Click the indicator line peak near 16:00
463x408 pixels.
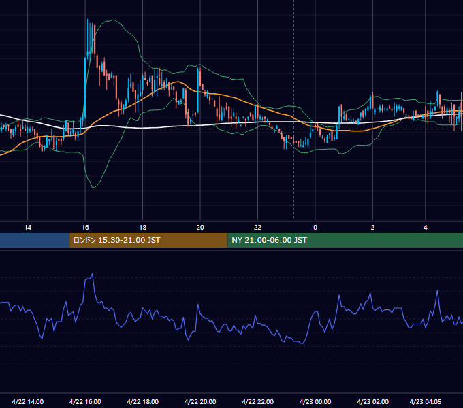coord(93,274)
